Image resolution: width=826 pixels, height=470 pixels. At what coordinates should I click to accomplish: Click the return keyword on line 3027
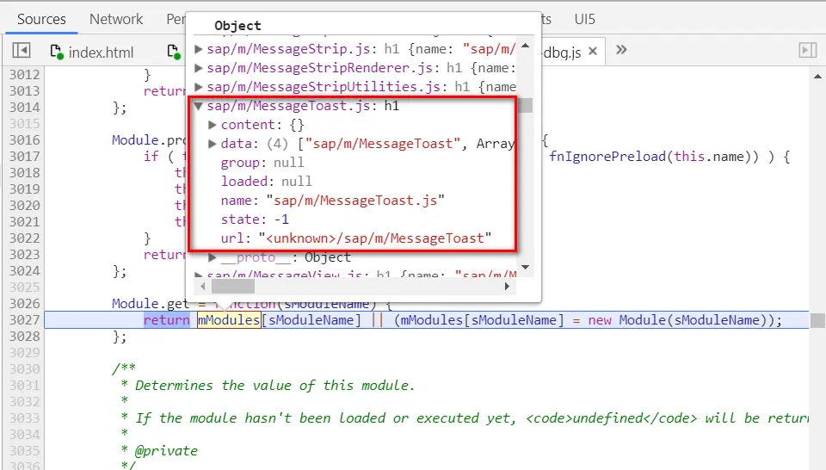(166, 320)
